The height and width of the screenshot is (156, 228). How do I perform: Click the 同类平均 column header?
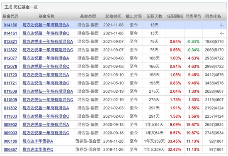point(193,16)
